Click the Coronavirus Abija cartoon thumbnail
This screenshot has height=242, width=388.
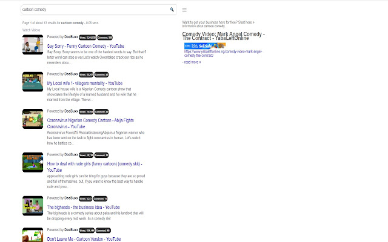point(33,119)
